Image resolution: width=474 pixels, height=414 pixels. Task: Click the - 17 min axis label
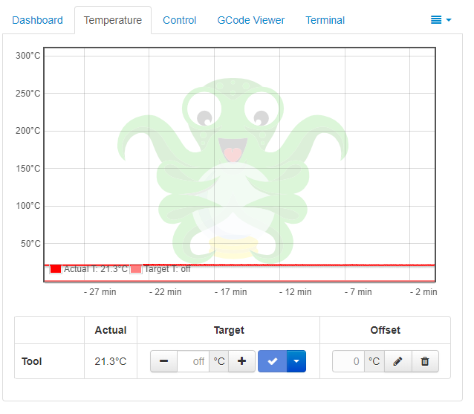(x=230, y=292)
